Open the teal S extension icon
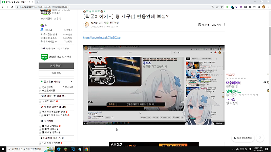 [232, 7]
